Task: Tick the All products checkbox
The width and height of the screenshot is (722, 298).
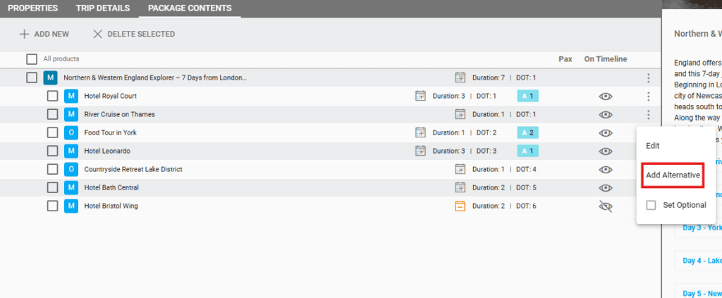Action: click(32, 59)
